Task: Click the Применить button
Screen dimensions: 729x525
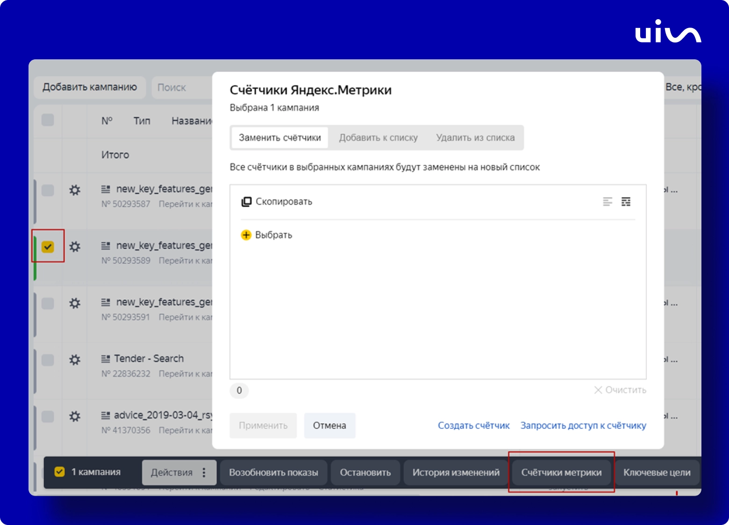Action: coord(263,426)
